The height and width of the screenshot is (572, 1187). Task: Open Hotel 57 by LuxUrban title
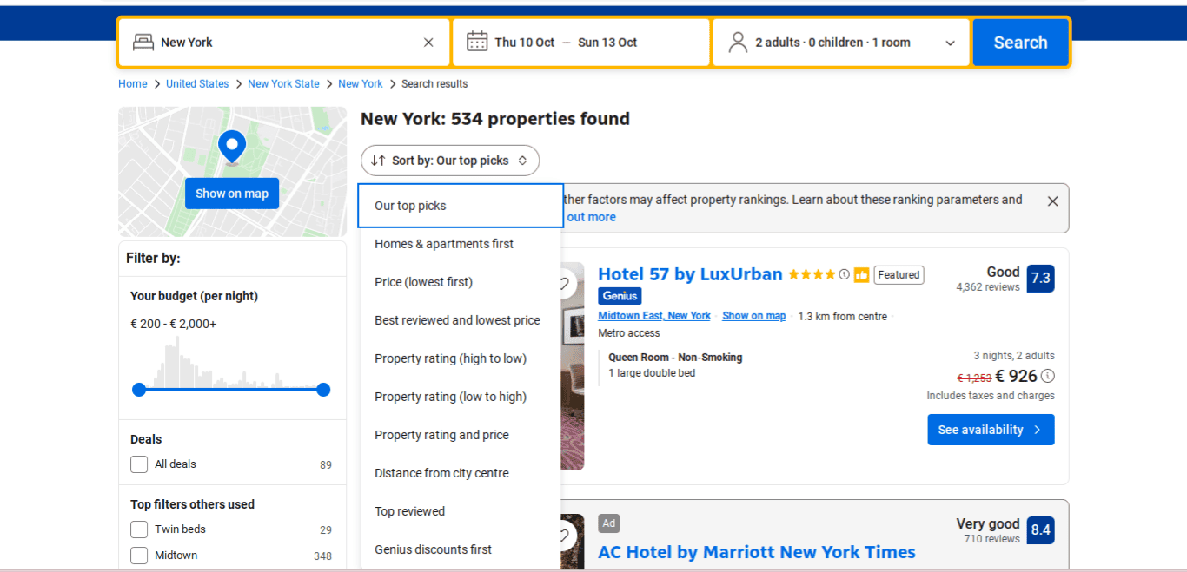pyautogui.click(x=690, y=274)
